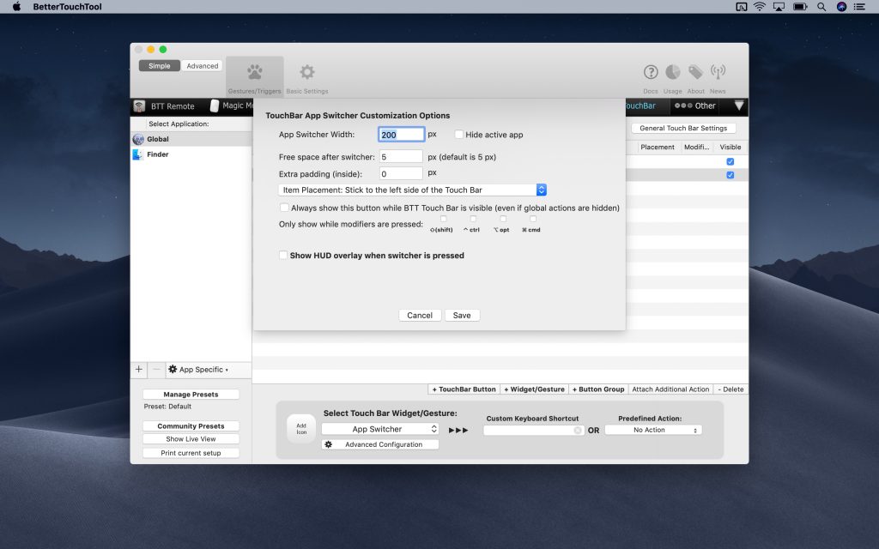This screenshot has width=879, height=549.
Task: Select Global in the application list
Action: [191, 139]
